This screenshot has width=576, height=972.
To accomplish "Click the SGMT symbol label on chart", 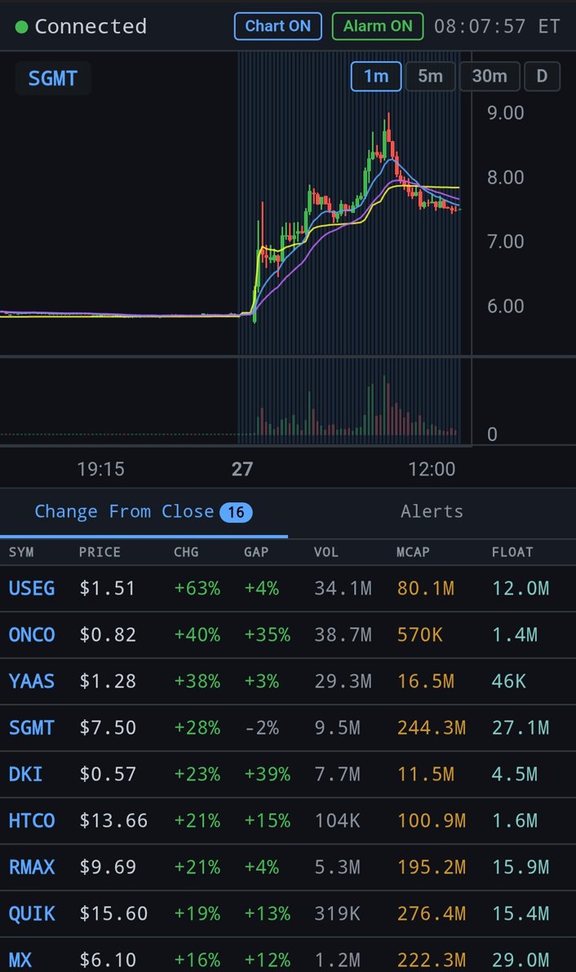I will pos(53,78).
